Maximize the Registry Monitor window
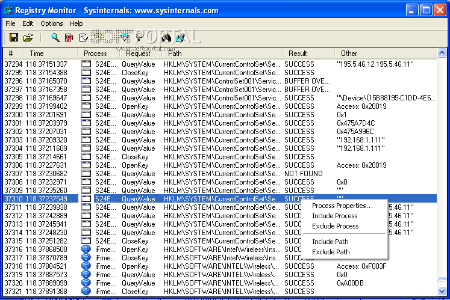The image size is (450, 300). (426, 10)
